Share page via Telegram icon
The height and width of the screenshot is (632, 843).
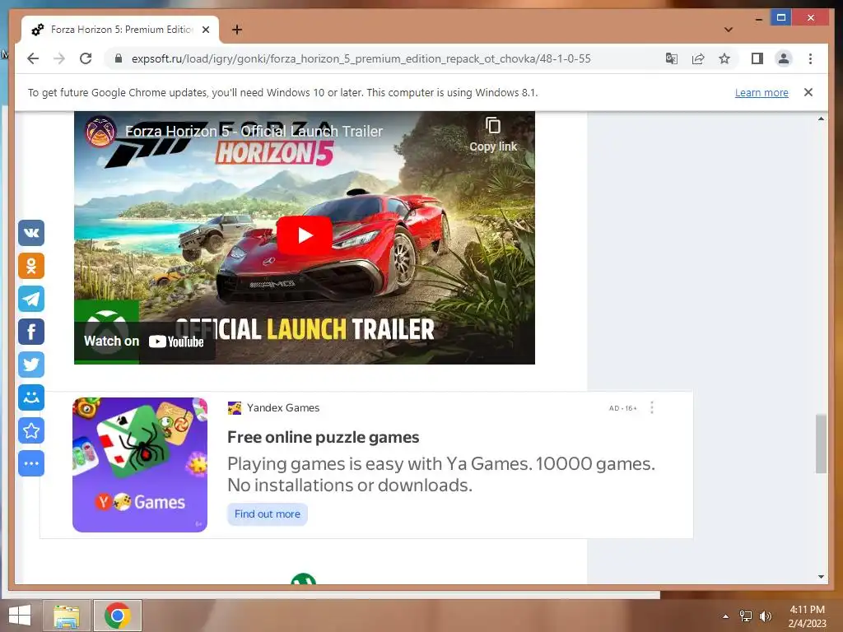point(31,299)
